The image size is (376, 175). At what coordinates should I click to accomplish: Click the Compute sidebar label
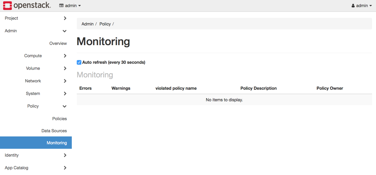(33, 56)
